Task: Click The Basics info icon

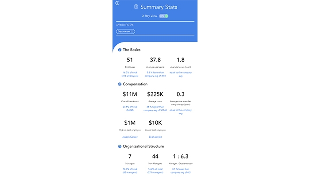Action: (x=120, y=50)
